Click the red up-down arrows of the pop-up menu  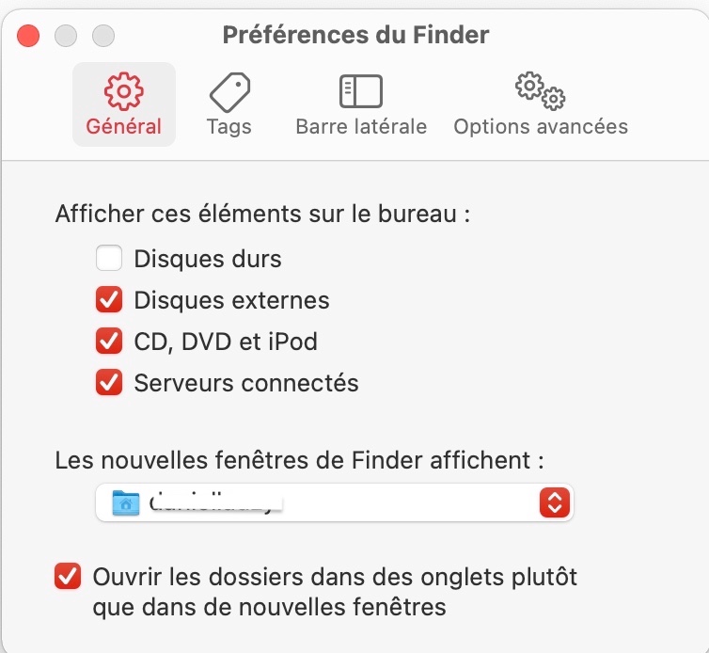coord(555,502)
